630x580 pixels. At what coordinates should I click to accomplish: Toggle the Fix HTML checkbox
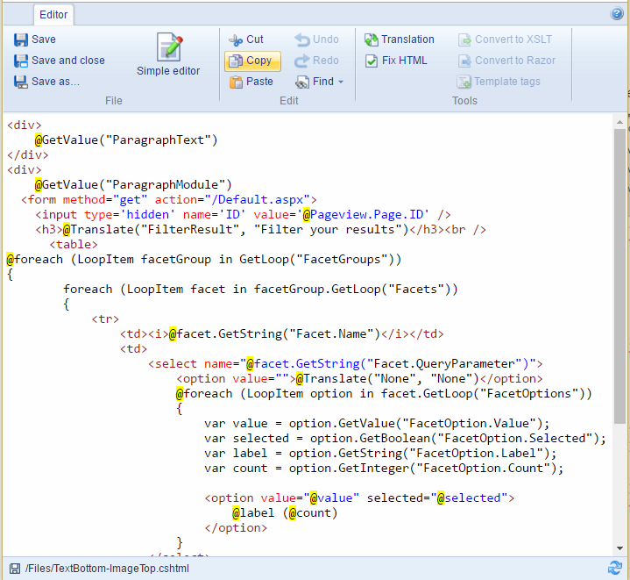pos(372,61)
